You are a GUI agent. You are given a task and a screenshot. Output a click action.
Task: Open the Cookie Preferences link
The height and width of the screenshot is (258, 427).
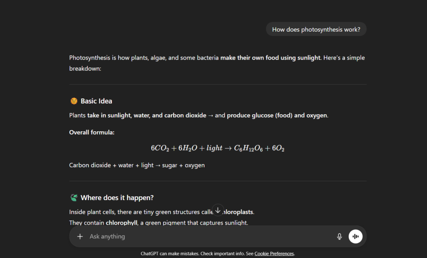(274, 253)
